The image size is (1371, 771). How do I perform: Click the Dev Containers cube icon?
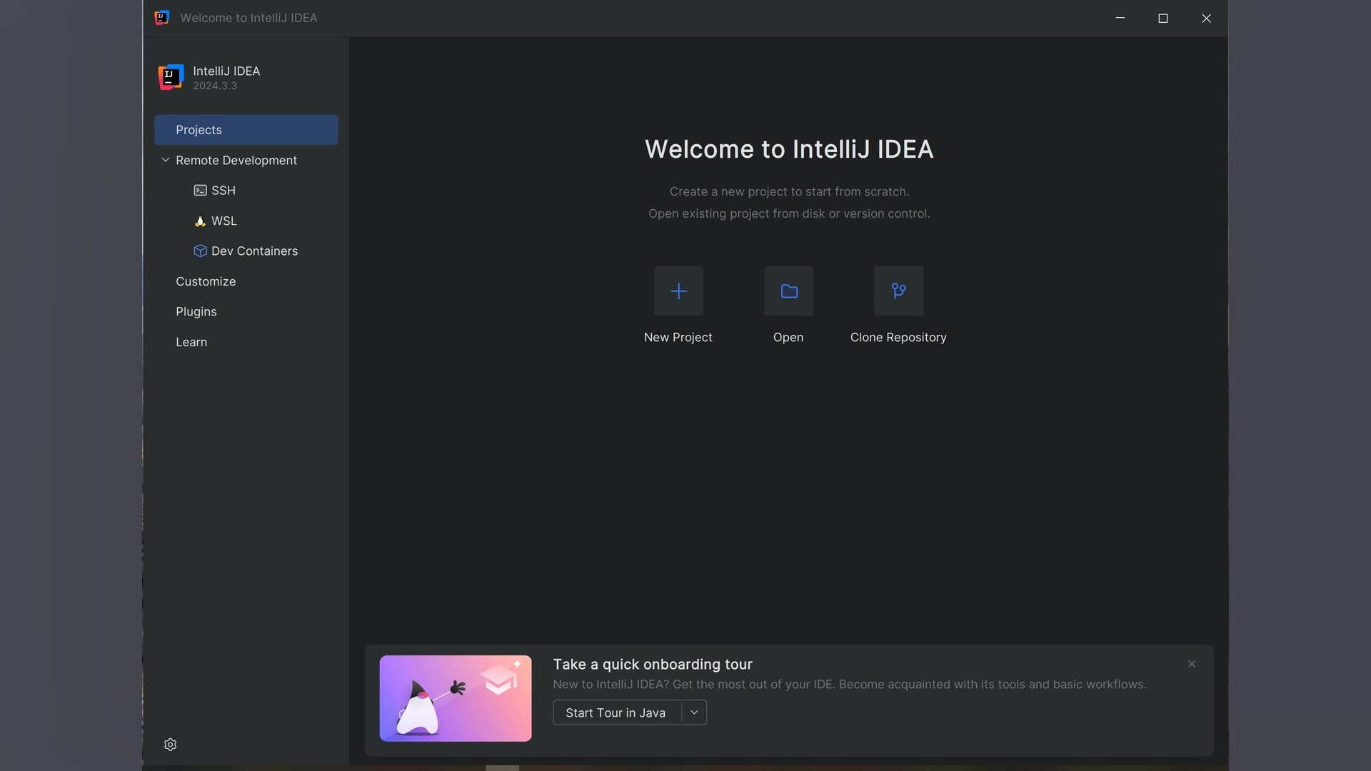[200, 251]
